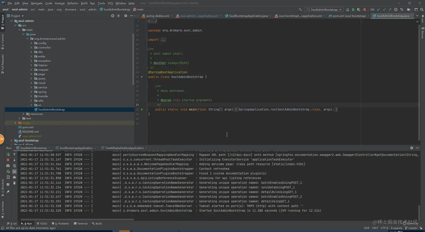Click Search Everywhere magnifier icon
Screen dimensions: 425x232
(422, 10)
